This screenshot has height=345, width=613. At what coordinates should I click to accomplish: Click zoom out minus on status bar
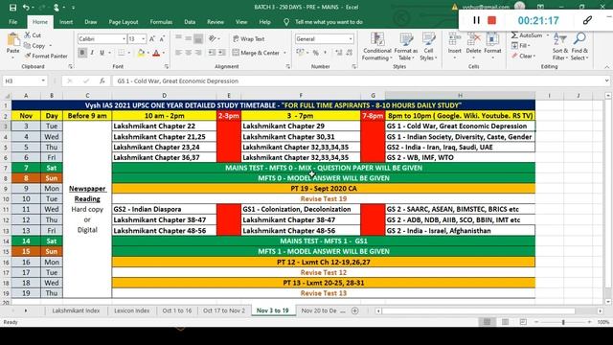coord(536,322)
